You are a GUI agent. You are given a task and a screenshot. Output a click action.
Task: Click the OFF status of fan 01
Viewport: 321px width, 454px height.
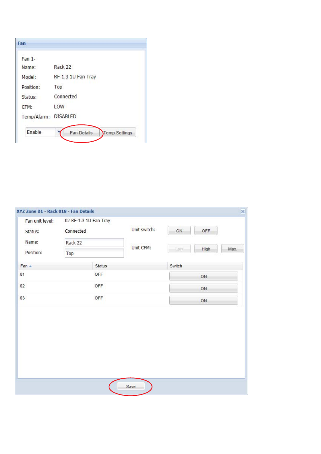99,274
